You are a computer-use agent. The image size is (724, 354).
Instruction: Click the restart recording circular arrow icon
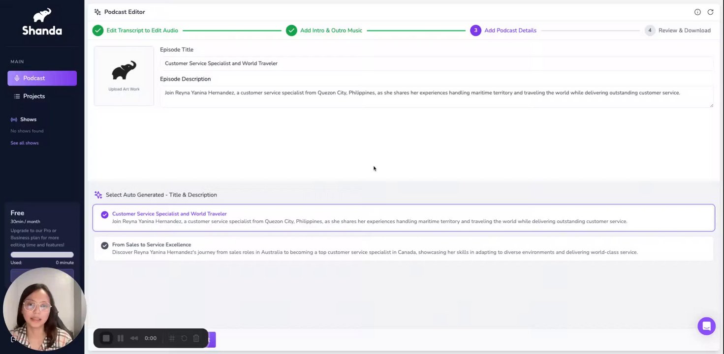184,338
